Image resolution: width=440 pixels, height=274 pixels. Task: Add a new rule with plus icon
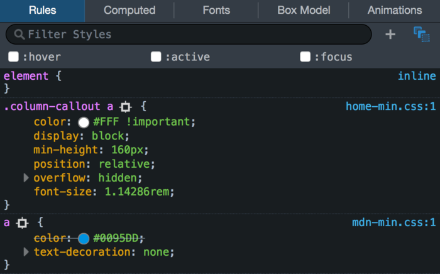pyautogui.click(x=390, y=35)
